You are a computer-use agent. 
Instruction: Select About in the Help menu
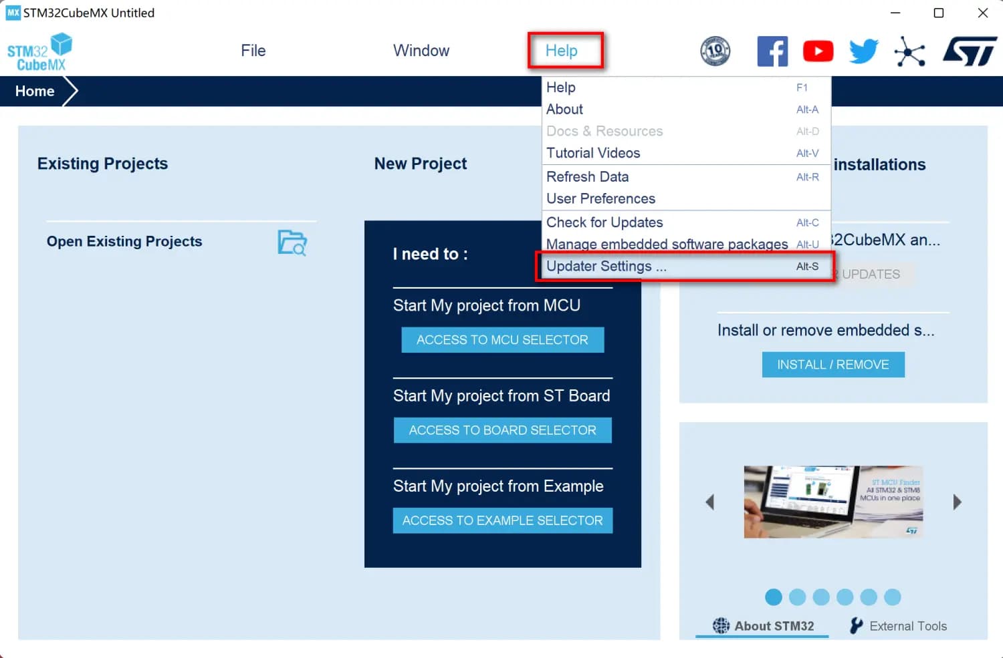tap(686, 110)
